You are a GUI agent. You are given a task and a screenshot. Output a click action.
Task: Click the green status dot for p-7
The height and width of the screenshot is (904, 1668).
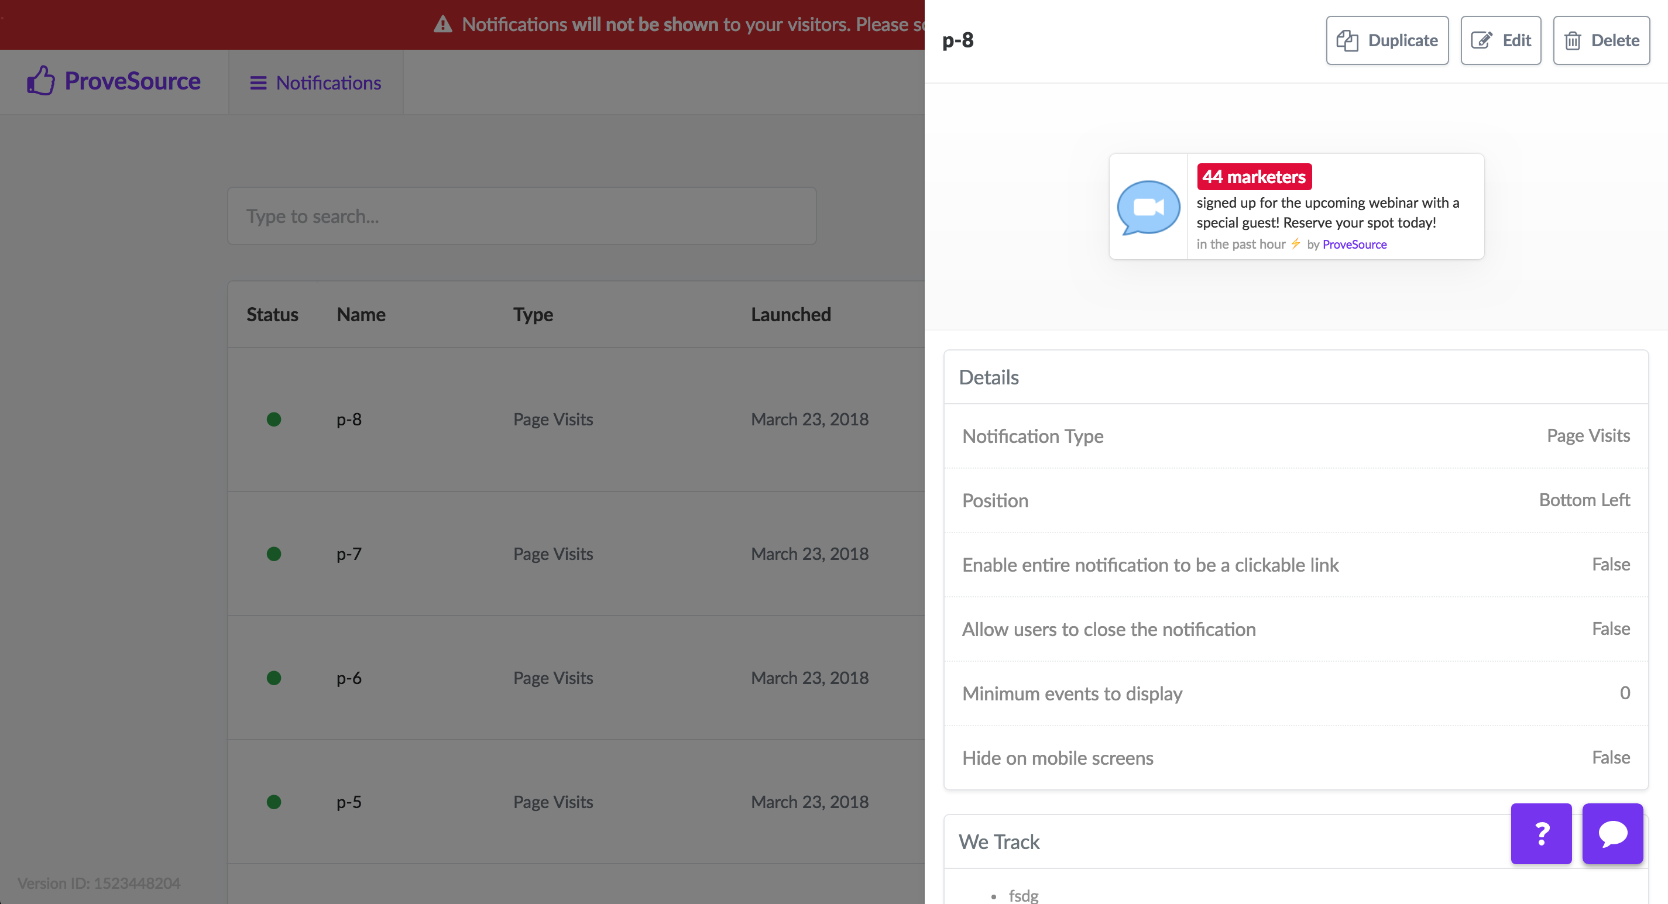pos(274,554)
